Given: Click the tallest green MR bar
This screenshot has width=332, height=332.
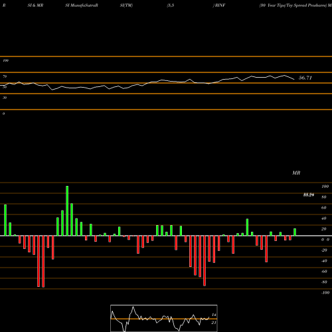Looking at the screenshot, I should [x=67, y=211].
